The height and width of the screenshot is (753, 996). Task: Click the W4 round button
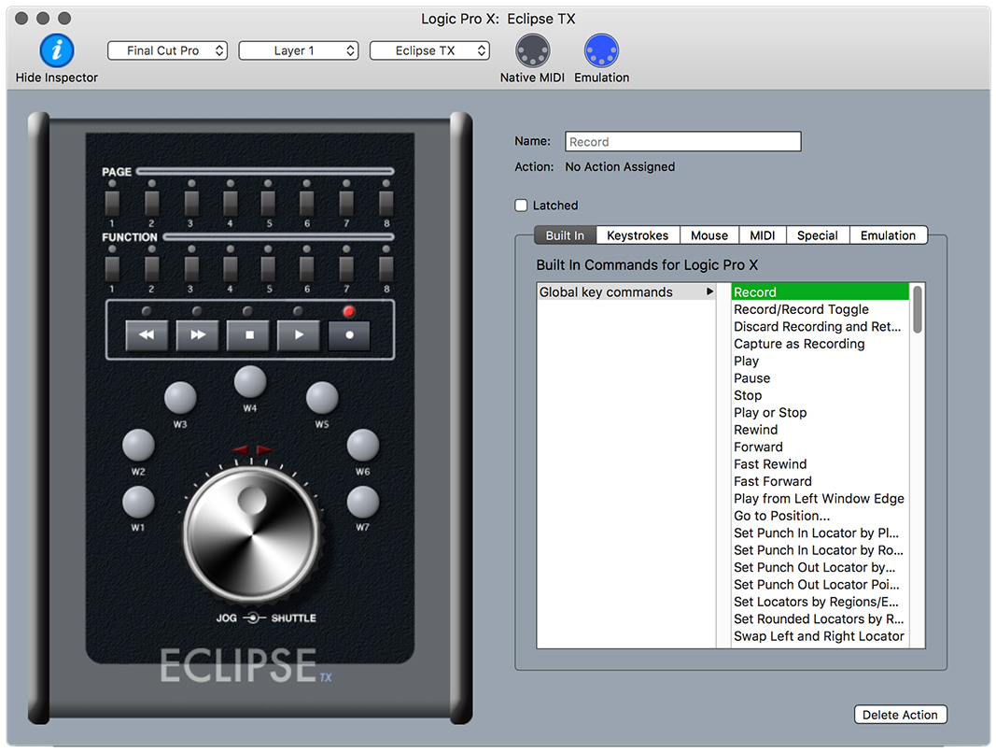click(x=250, y=382)
